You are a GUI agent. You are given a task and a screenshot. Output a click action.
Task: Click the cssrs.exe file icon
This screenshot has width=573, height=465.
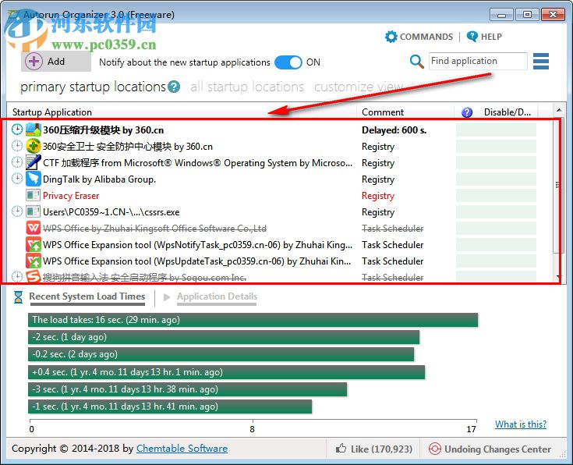point(34,211)
